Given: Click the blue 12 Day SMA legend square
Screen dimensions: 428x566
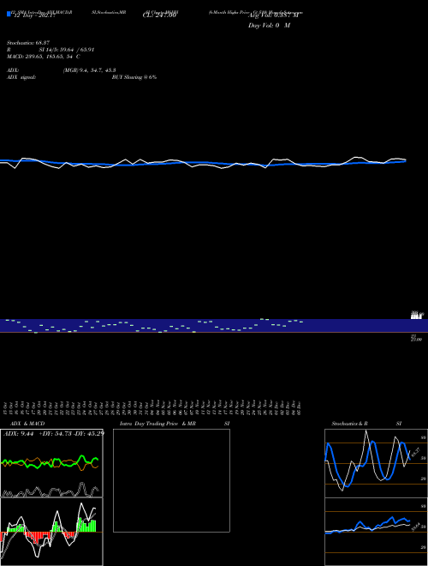Looking at the screenshot, I should coord(9,14).
